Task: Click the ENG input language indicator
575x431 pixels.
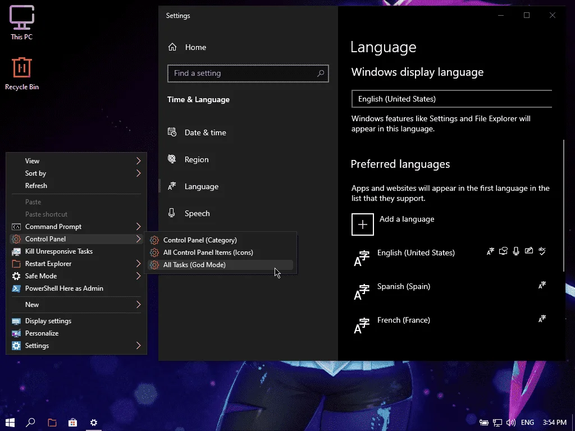Action: point(527,423)
